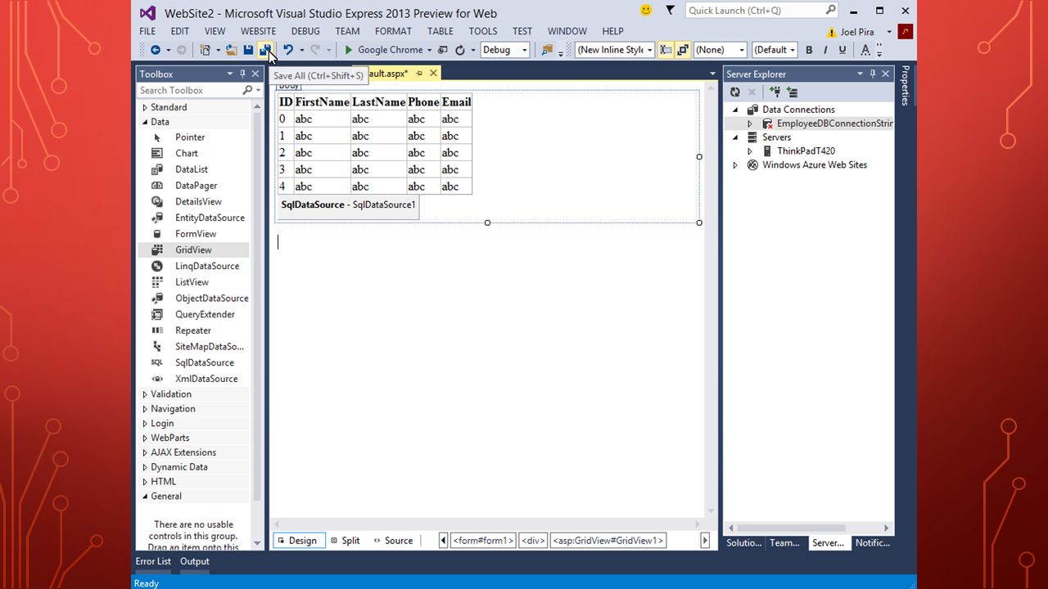Viewport: 1048px width, 589px height.
Task: Toggle Bold formatting in the toolbar
Action: 809,50
